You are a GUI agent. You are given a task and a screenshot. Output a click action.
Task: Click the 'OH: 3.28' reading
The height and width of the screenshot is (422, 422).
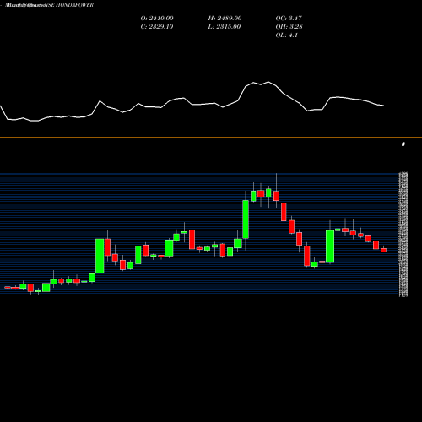tap(289, 27)
